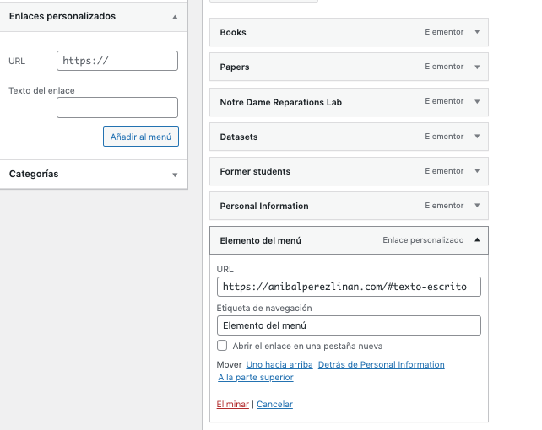Click the Cancelar link
The height and width of the screenshot is (430, 542).
(275, 404)
